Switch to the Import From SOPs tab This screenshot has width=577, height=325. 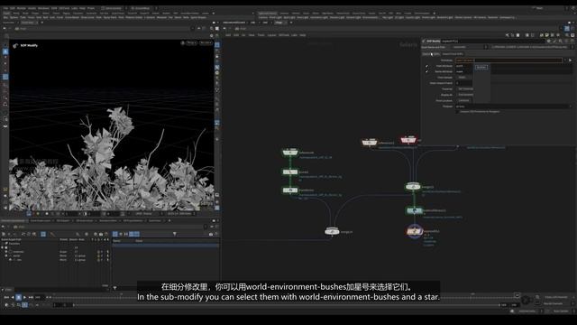click(453, 54)
